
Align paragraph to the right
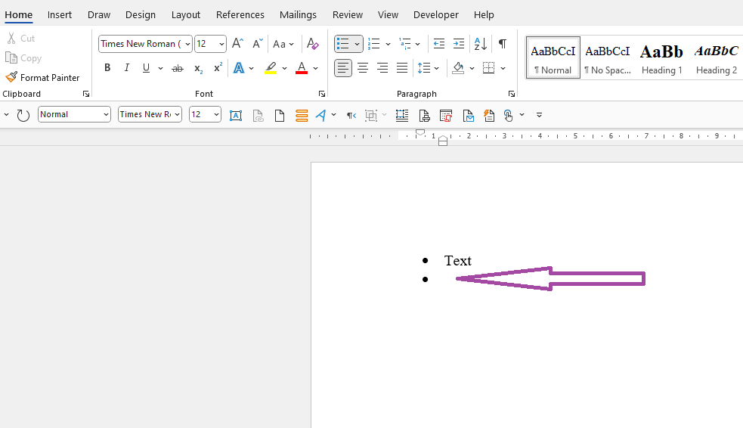tap(382, 68)
